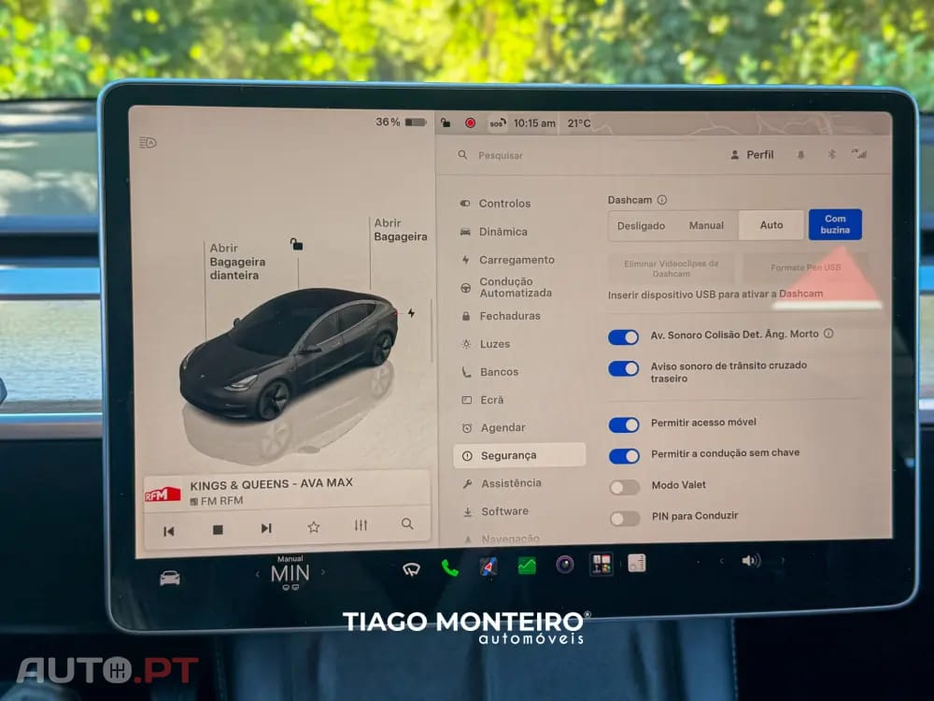Screen dimensions: 934x701
Task: Tap the 21°C temperature readout
Action: point(578,123)
